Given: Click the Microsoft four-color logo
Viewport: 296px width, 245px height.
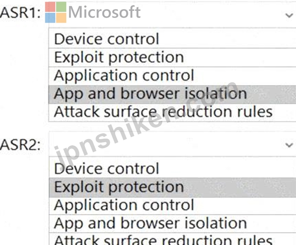Looking at the screenshot, I should (56, 12).
